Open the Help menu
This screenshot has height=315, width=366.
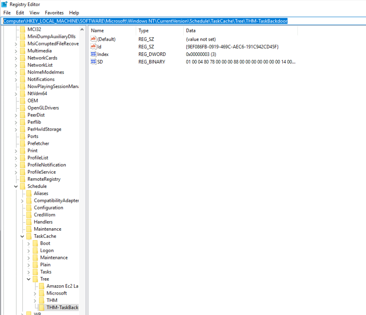74,13
